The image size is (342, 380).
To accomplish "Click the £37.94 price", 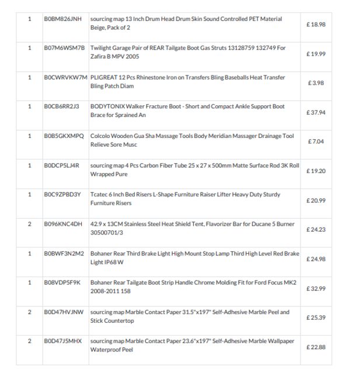I will point(316,112).
